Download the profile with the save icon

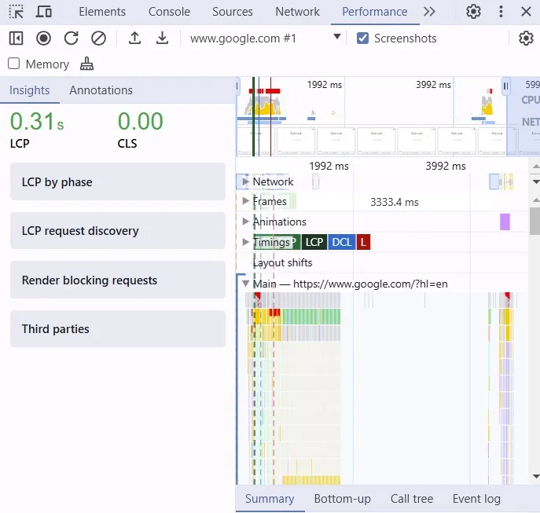pyautogui.click(x=162, y=38)
